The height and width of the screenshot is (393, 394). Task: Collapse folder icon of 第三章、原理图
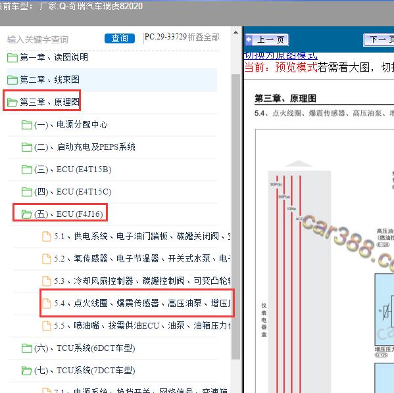[12, 103]
